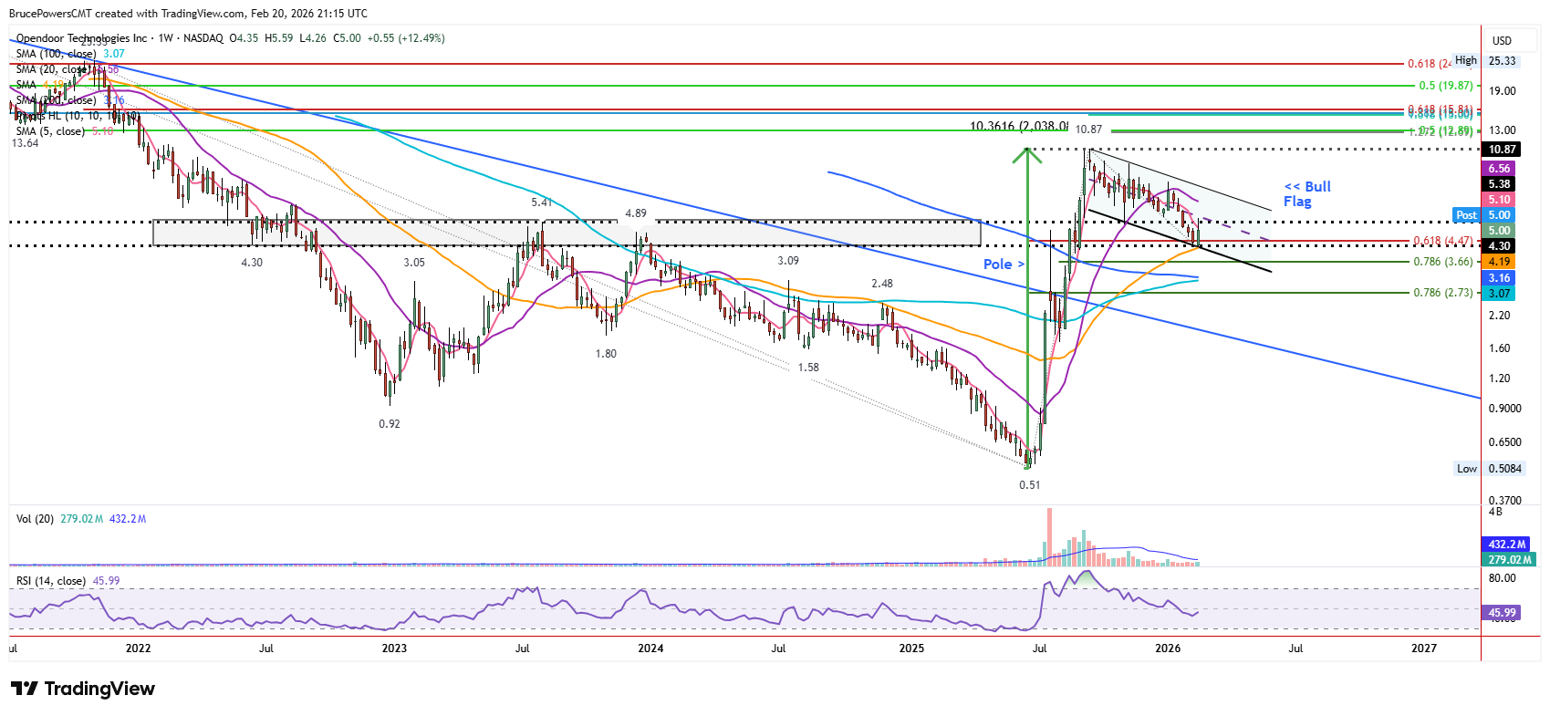Click the 0.618 (4.47) Fibonacci label
Viewport: 1550px width, 716px height.
pos(1443,242)
